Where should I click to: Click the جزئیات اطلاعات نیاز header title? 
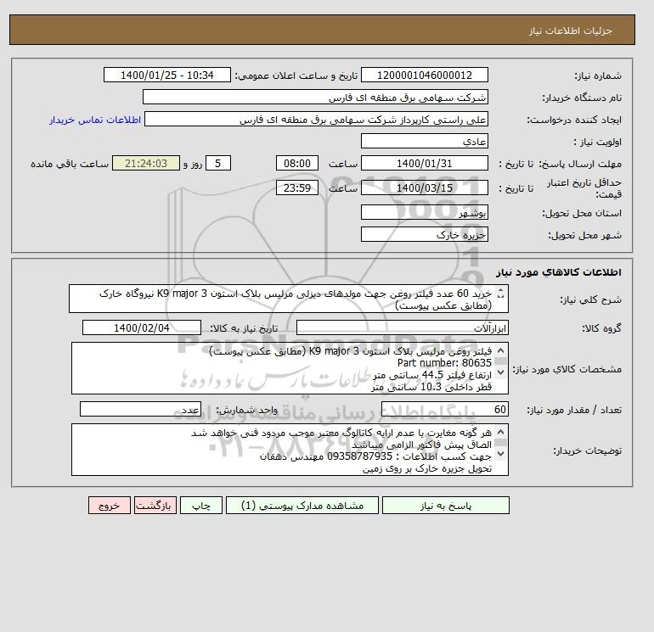[x=570, y=31]
